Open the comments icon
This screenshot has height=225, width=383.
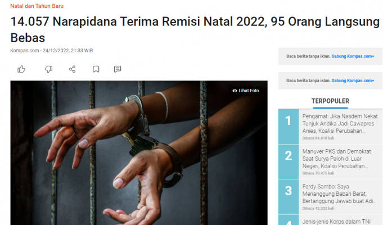pyautogui.click(x=118, y=69)
